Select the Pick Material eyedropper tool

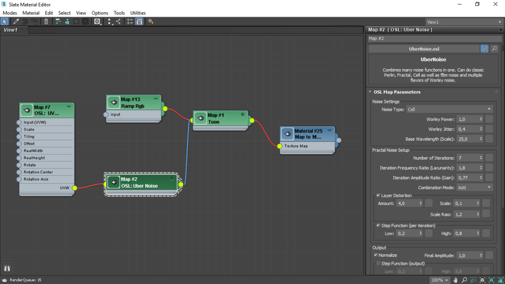pos(16,22)
